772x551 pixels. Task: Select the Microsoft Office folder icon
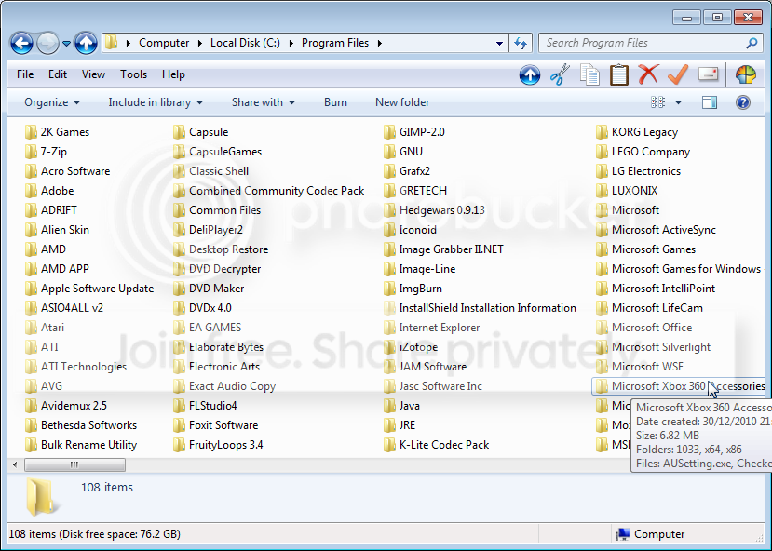pyautogui.click(x=602, y=328)
